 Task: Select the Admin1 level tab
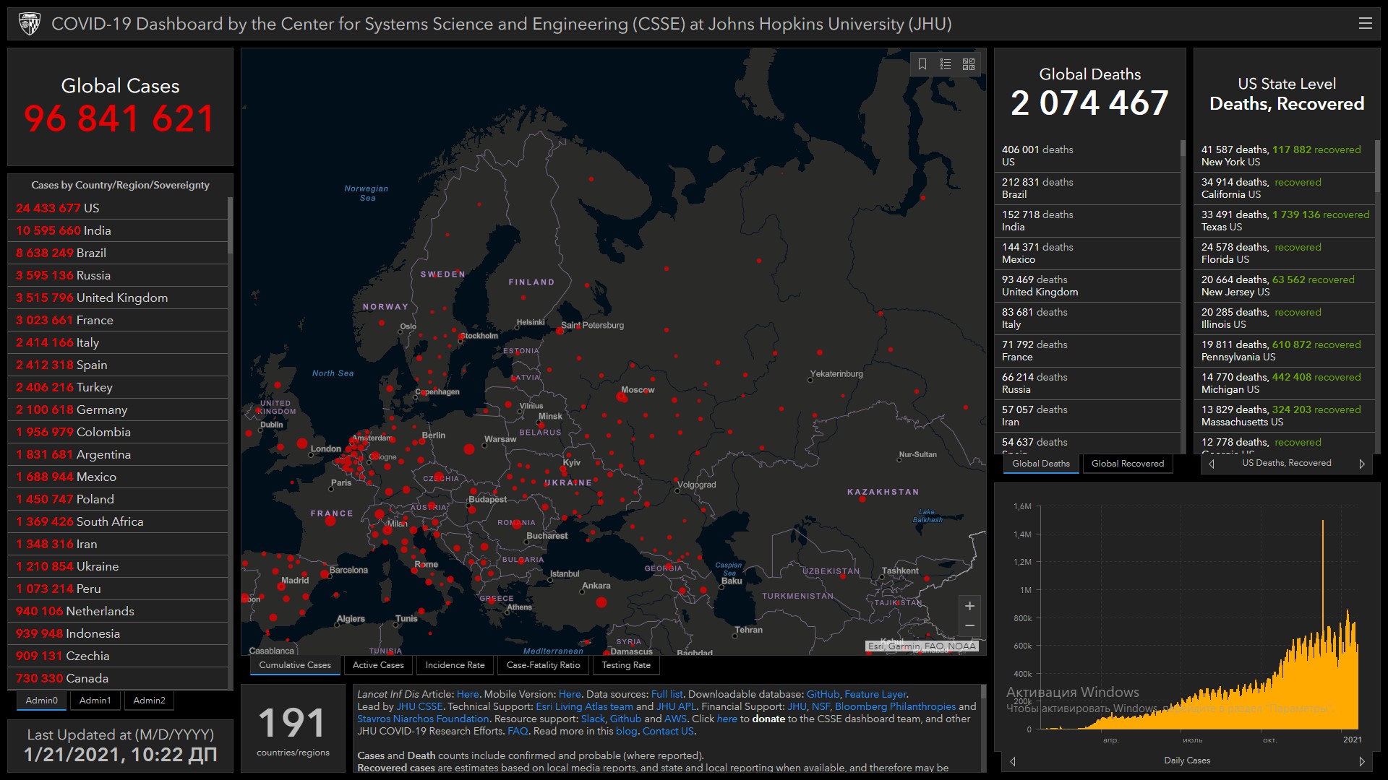click(95, 701)
